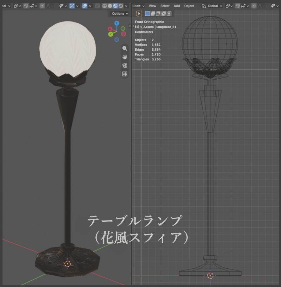281x287 pixels.
Task: Choose Invert Selection mode icon
Action: pos(163,13)
